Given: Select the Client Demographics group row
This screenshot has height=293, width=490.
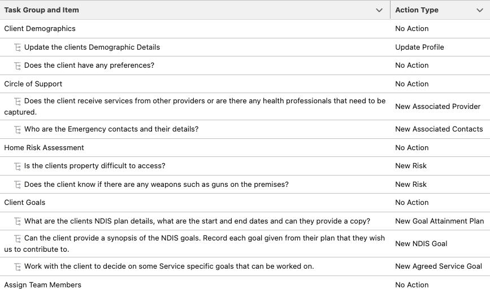Looking at the screenshot, I should coord(40,29).
